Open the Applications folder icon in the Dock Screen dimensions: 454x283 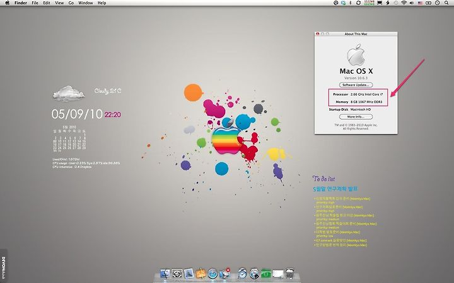coord(189,273)
